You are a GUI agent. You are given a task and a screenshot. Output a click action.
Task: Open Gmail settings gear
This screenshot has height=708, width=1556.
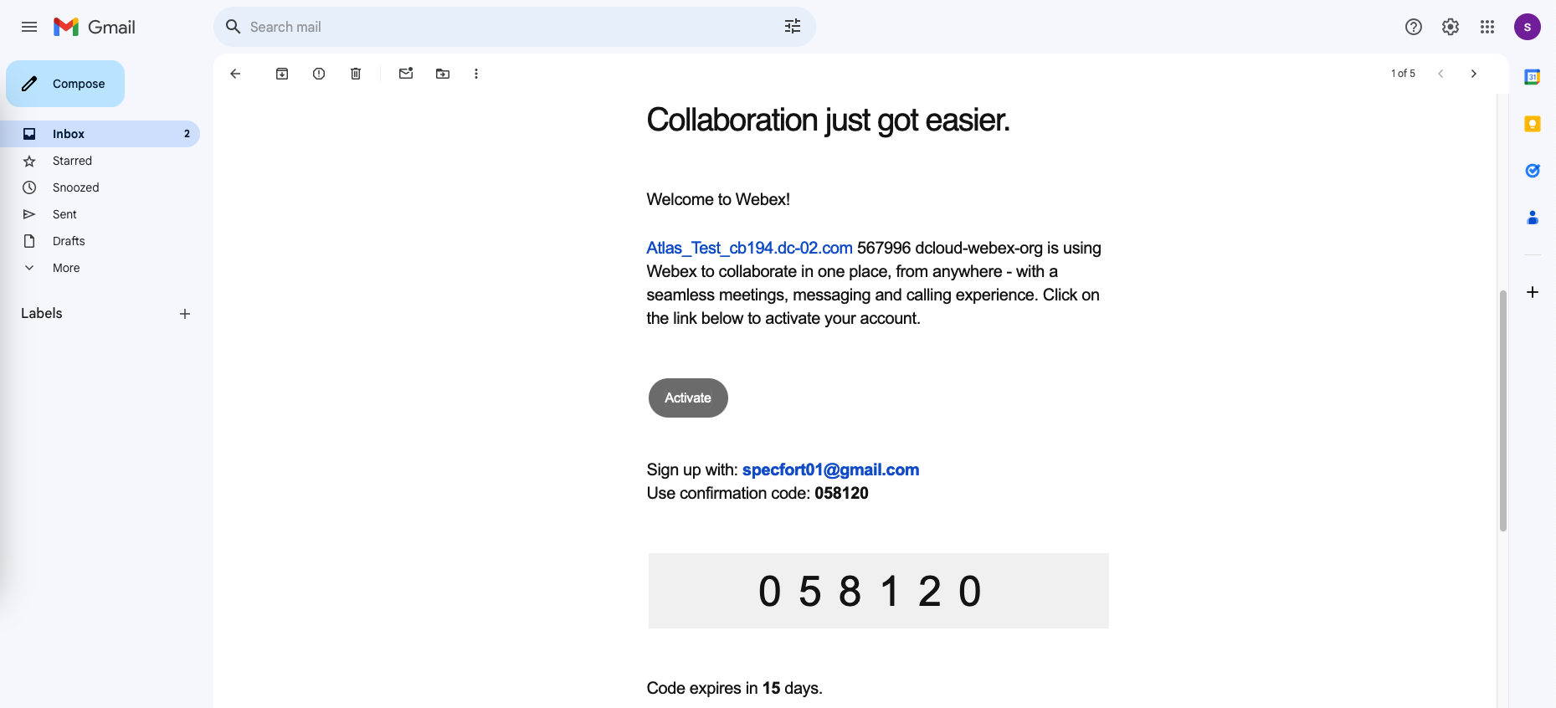pyautogui.click(x=1451, y=27)
